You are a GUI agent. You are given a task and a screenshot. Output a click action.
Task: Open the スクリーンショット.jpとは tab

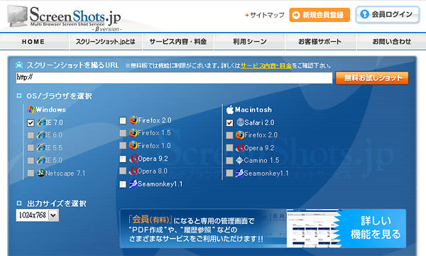[105, 42]
